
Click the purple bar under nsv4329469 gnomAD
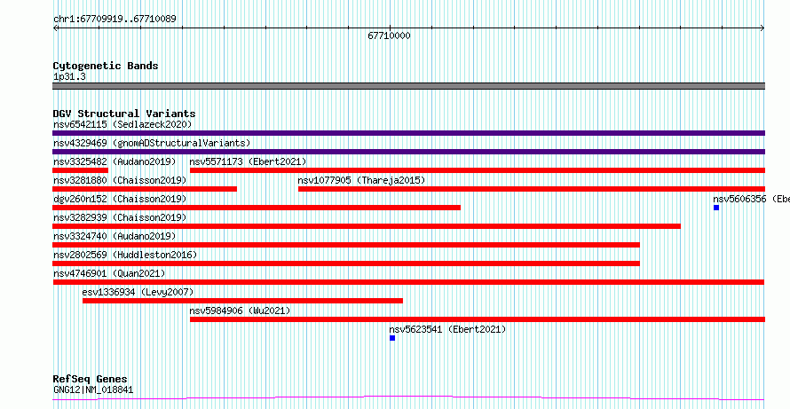tap(408, 152)
